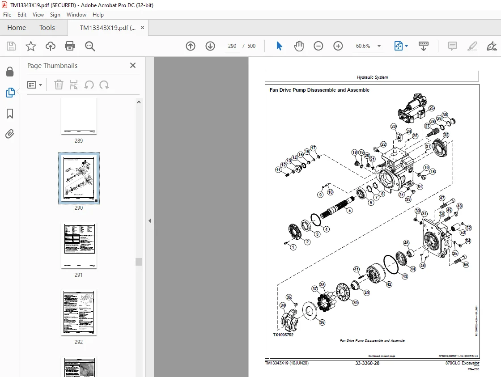This screenshot has width=501, height=377.
Task: Select the highlight text pen tool
Action: (472, 46)
